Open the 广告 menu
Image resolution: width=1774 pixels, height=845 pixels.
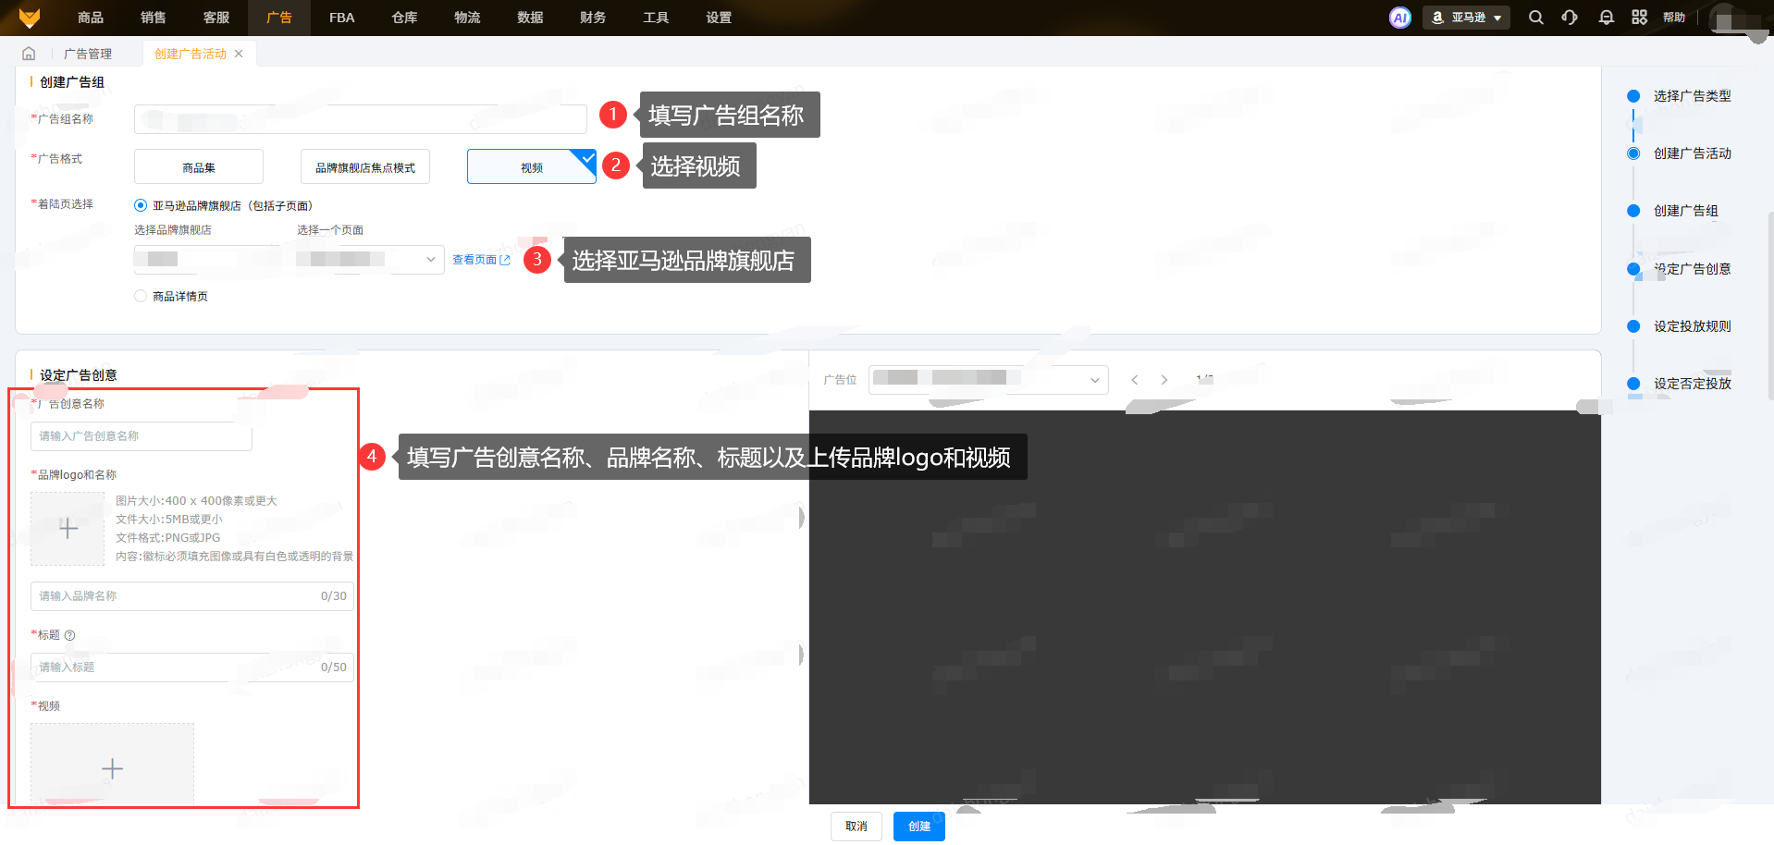pos(279,18)
